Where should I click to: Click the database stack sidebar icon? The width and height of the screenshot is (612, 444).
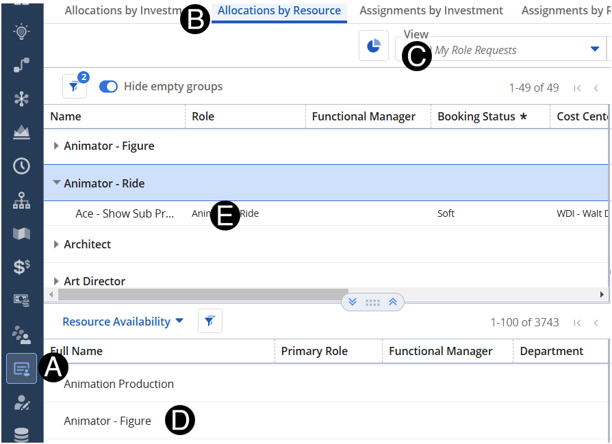click(21, 434)
